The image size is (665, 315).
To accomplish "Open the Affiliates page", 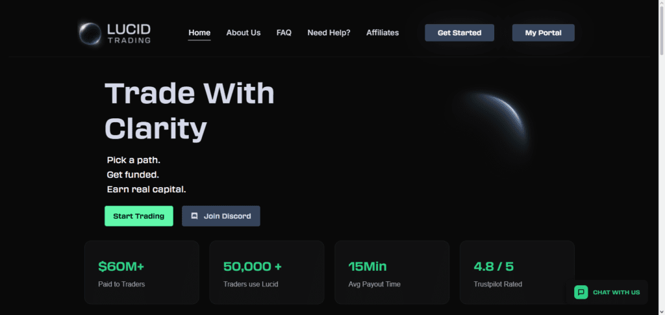I will (383, 32).
